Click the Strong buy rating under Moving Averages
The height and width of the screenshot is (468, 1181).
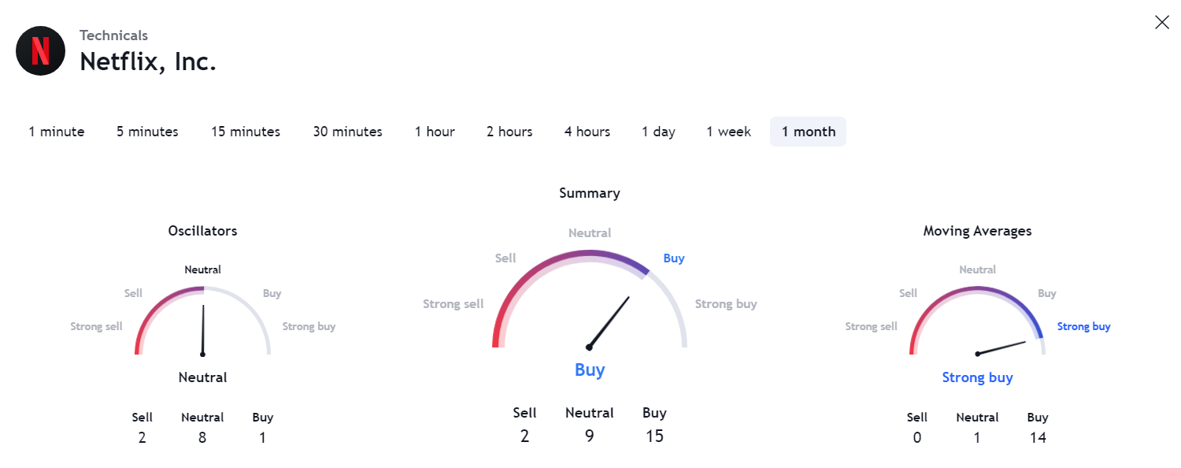(x=977, y=377)
